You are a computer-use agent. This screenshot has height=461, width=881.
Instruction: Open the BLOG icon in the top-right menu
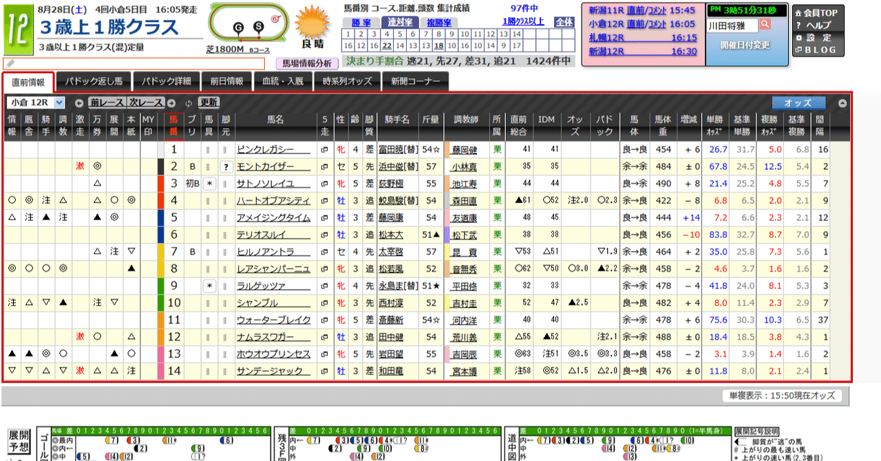[x=816, y=50]
